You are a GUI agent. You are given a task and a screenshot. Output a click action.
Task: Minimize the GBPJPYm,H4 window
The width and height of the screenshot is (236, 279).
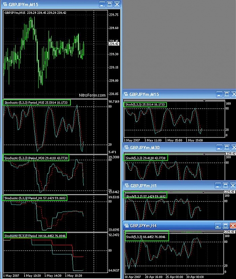218,226
